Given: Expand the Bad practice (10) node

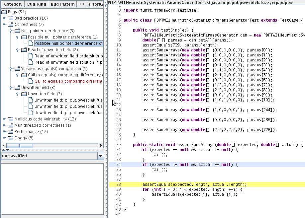Looking at the screenshot, I should coord(4,18).
